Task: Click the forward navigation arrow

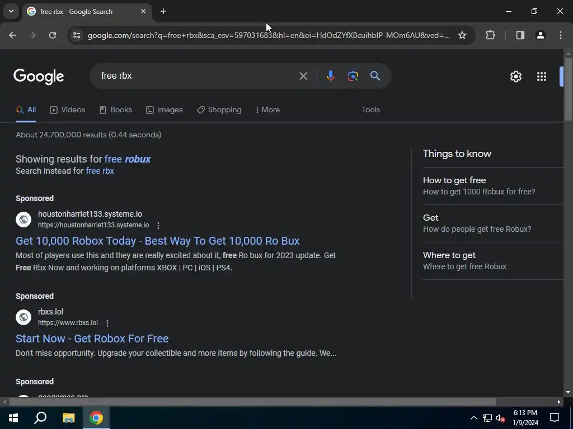Action: (x=32, y=35)
